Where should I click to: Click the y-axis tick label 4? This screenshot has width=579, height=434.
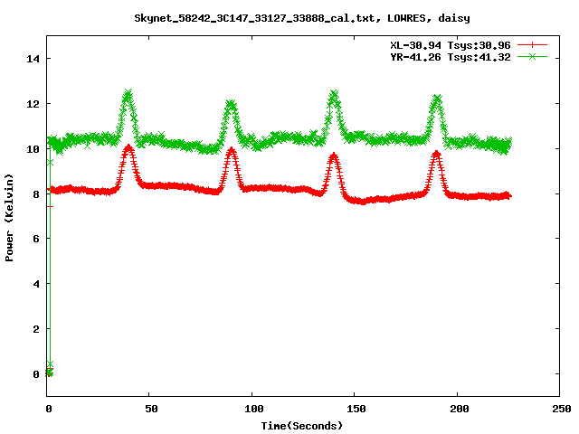click(36, 284)
